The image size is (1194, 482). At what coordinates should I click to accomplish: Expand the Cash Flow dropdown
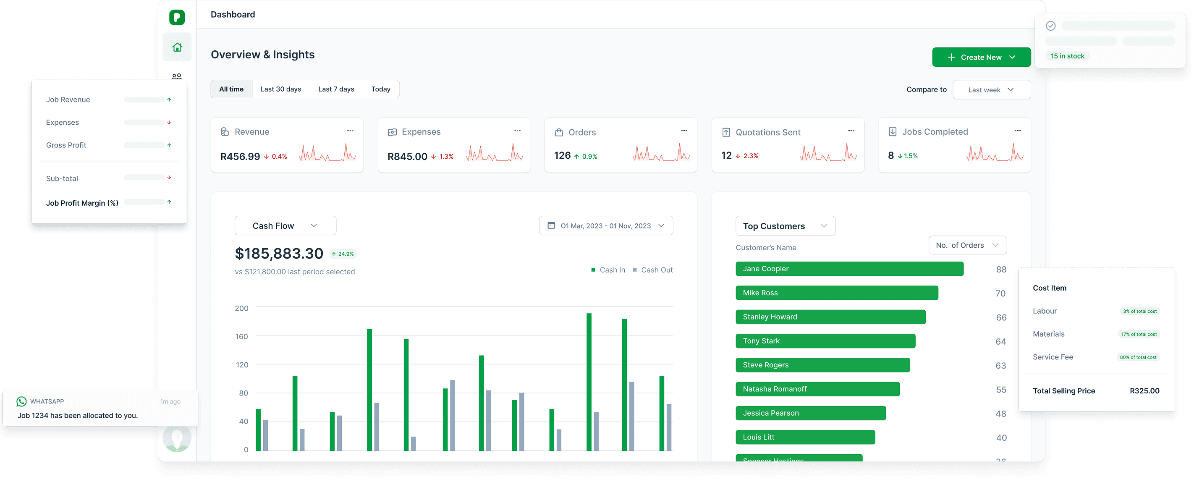click(x=285, y=226)
